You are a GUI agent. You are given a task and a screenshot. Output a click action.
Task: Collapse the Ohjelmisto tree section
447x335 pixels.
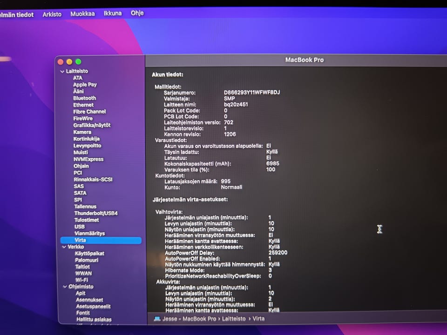65,287
